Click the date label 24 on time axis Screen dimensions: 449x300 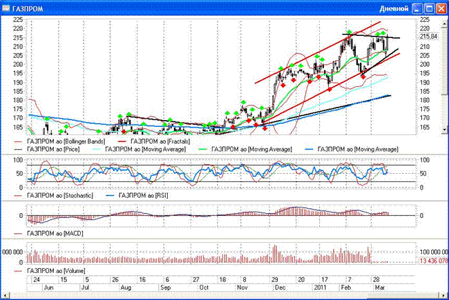coord(37,279)
